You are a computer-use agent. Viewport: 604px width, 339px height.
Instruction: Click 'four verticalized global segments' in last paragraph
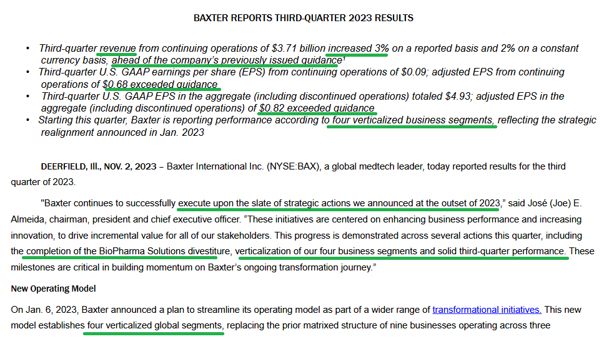point(155,325)
